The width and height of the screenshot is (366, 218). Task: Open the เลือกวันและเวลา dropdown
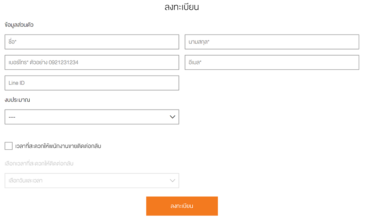coord(91,181)
